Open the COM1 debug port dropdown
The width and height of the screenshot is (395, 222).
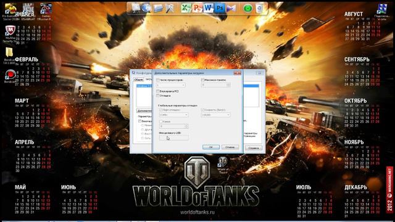point(173,115)
